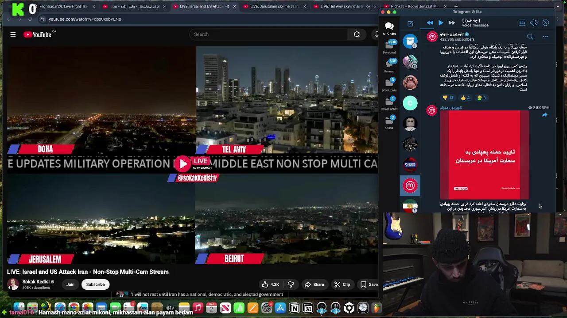Open the tab search dropdown in Chrome
Screen dimensions: 567x318
coord(558,7)
